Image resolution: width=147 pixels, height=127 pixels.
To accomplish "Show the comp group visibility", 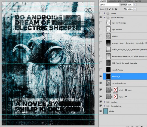I will (101, 13).
